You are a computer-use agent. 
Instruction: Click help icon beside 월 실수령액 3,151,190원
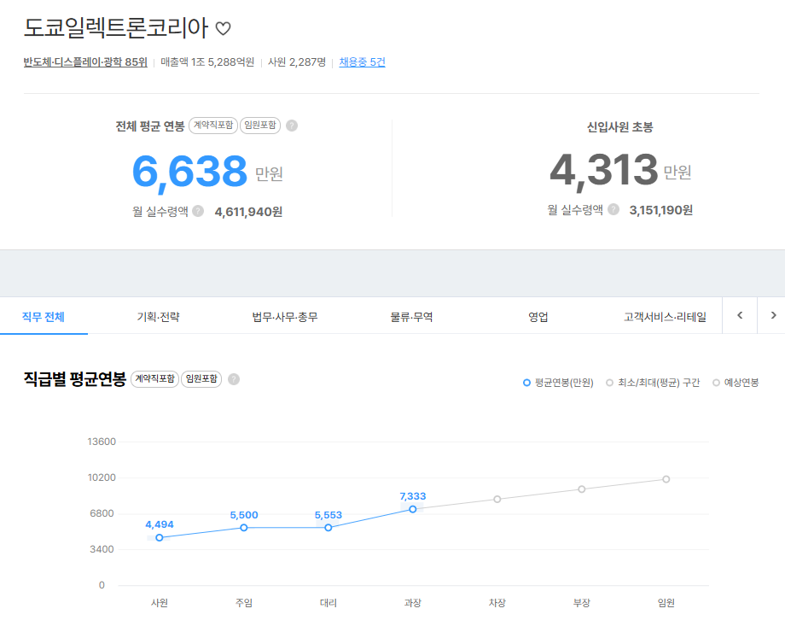pyautogui.click(x=613, y=209)
